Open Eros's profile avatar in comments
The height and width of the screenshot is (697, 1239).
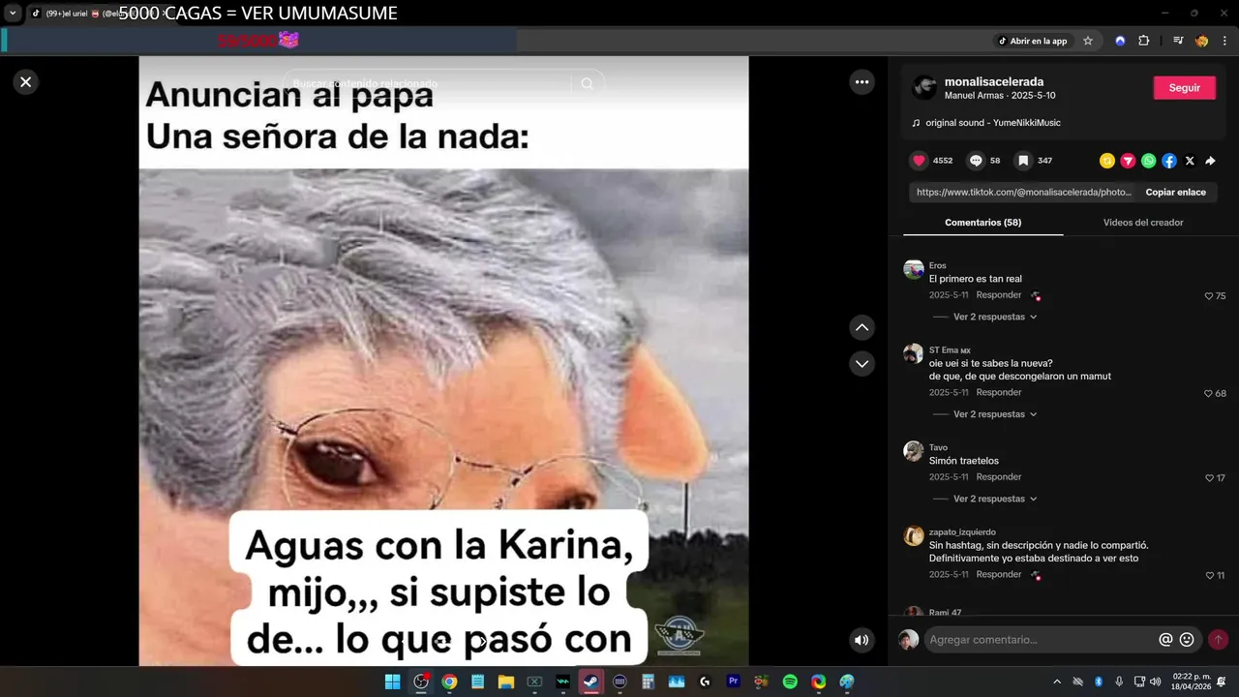coord(914,269)
